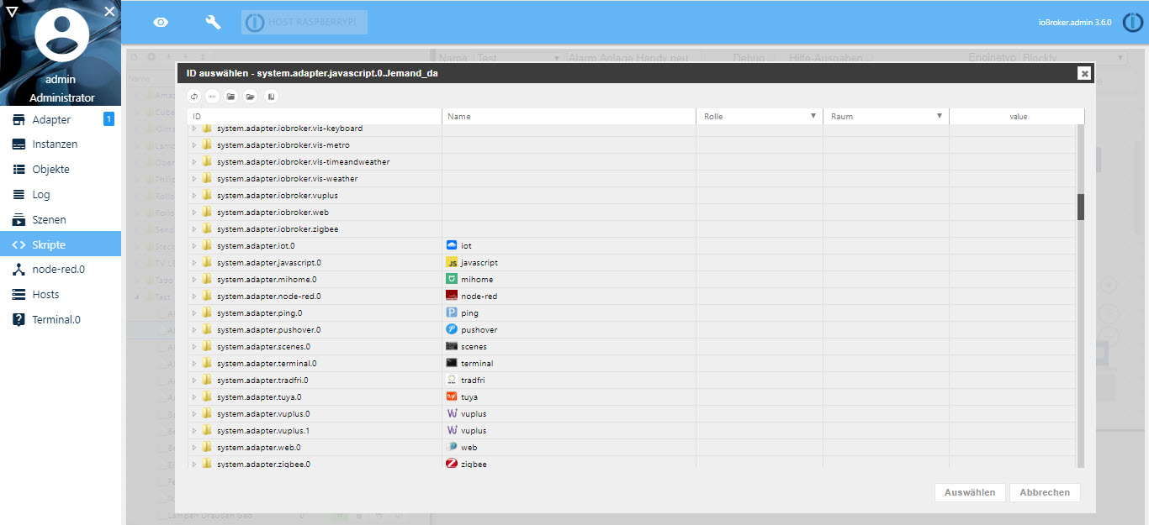Click the javascript JS icon
This screenshot has width=1149, height=525.
pos(452,262)
